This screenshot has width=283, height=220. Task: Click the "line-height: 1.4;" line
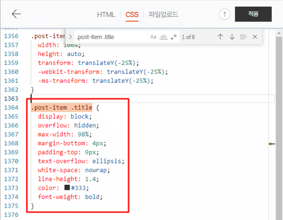tap(68, 179)
